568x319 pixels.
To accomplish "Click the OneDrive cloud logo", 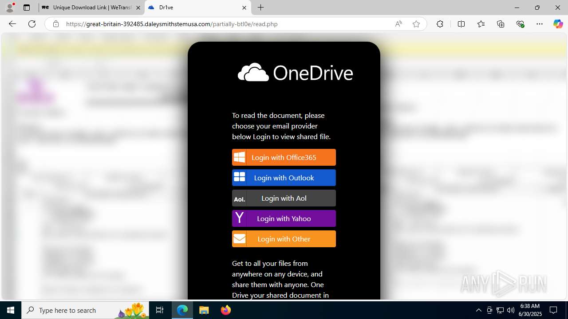I will click(253, 72).
